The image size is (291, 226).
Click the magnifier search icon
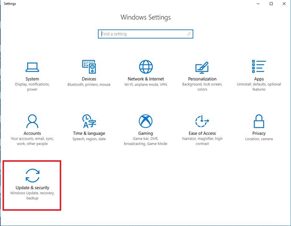(189, 34)
